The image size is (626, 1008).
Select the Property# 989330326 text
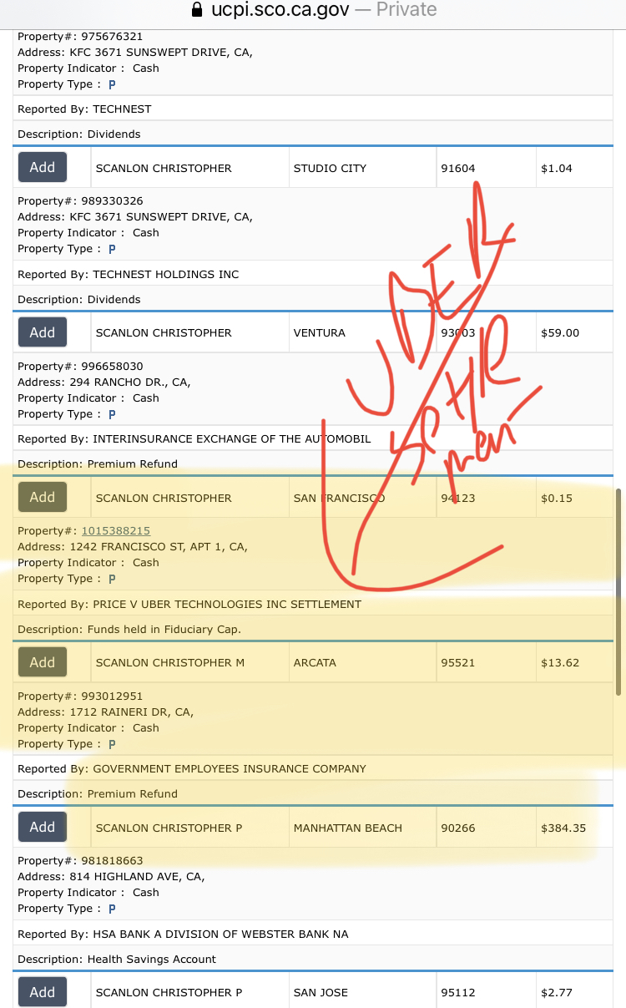tap(80, 201)
